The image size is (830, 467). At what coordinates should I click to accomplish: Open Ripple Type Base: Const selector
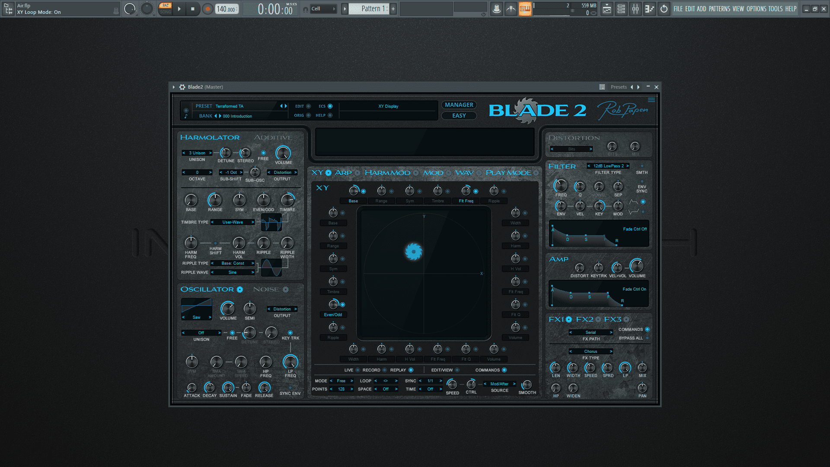233,263
